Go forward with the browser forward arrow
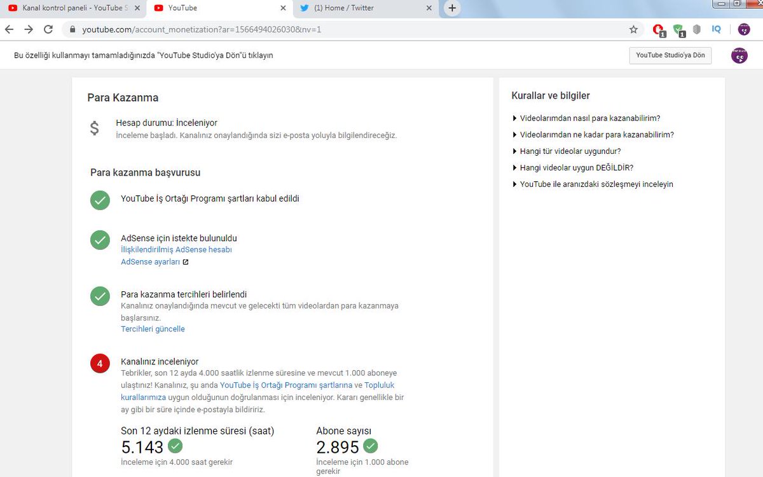763x477 pixels. 29,29
